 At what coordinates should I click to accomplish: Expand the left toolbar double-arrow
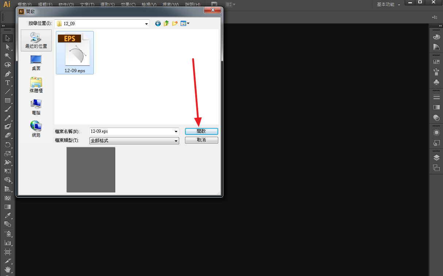click(4, 26)
